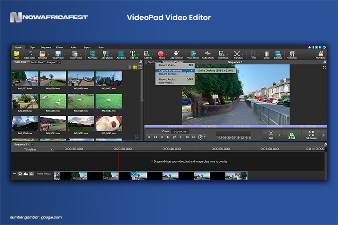The width and height of the screenshot is (338, 225).
Task: Toggle Video Track 2 lock icon
Action: [31, 173]
